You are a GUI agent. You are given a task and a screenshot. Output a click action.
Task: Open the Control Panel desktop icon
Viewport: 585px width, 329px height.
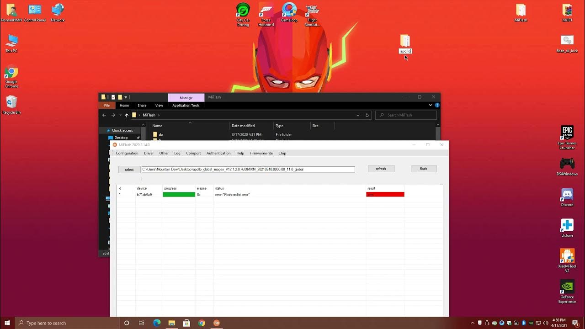coord(35,12)
